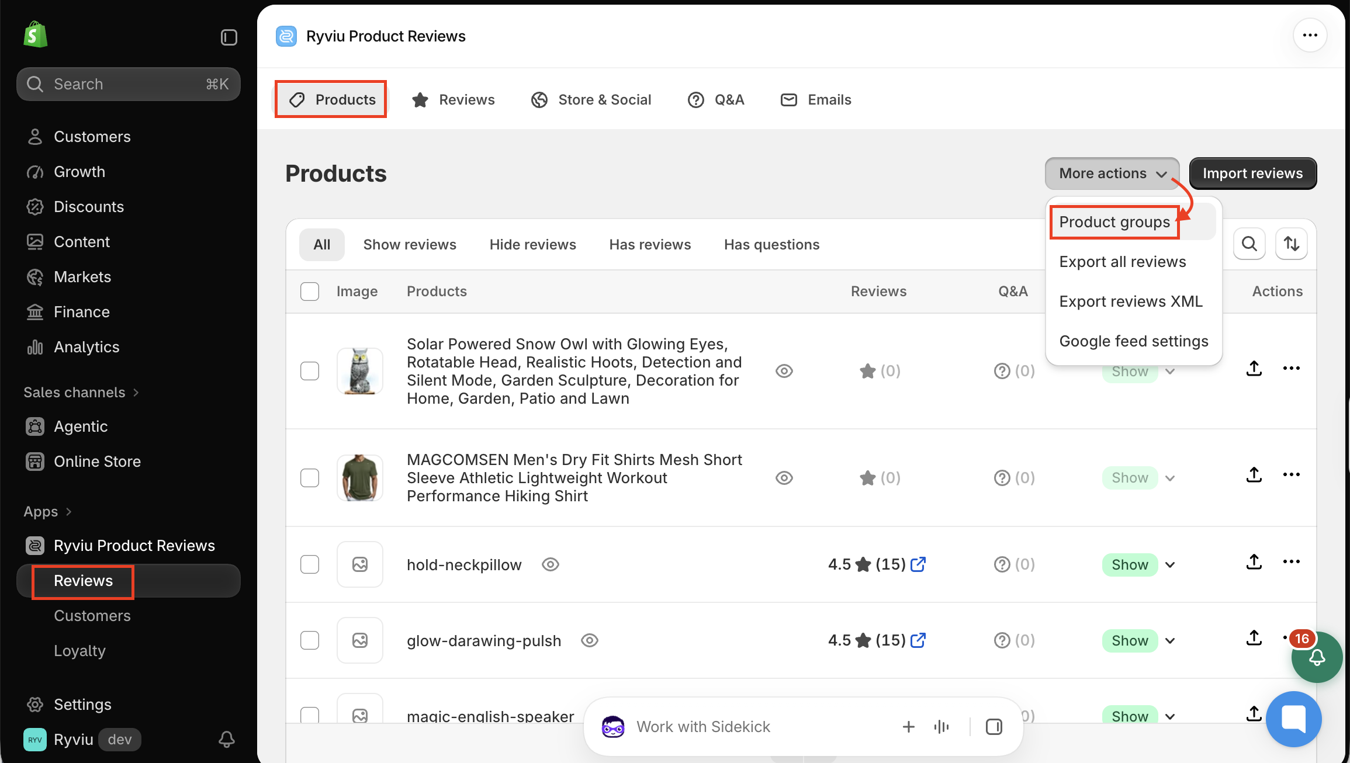Viewport: 1350px width, 763px height.
Task: Open more options for hold-neckpillow row
Action: click(1291, 561)
